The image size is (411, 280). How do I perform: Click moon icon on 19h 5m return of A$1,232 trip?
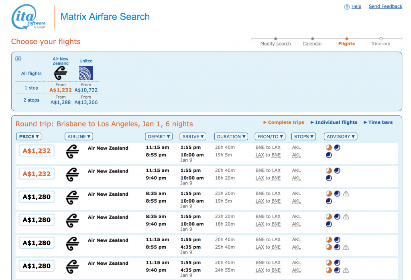[x=329, y=155]
